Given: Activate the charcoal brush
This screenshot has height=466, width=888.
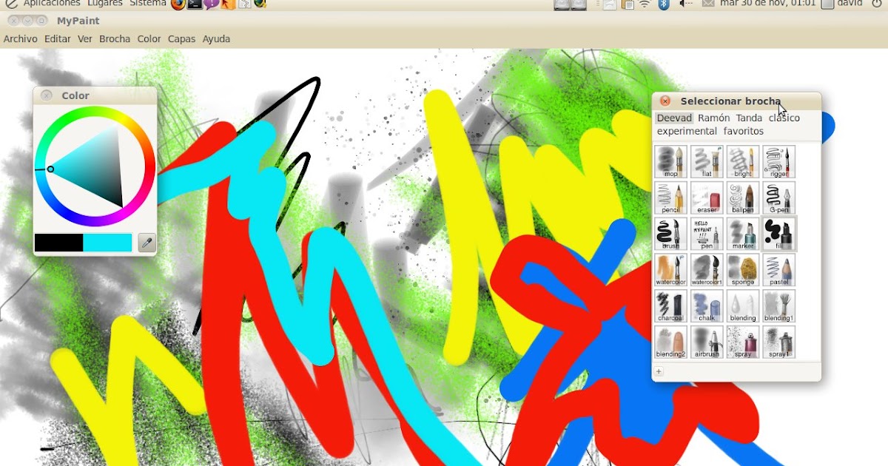Looking at the screenshot, I should tap(670, 305).
